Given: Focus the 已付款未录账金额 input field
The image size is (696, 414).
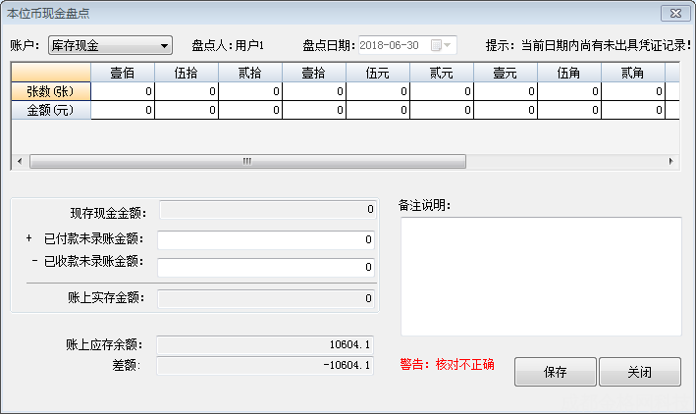Looking at the screenshot, I should pos(266,239).
